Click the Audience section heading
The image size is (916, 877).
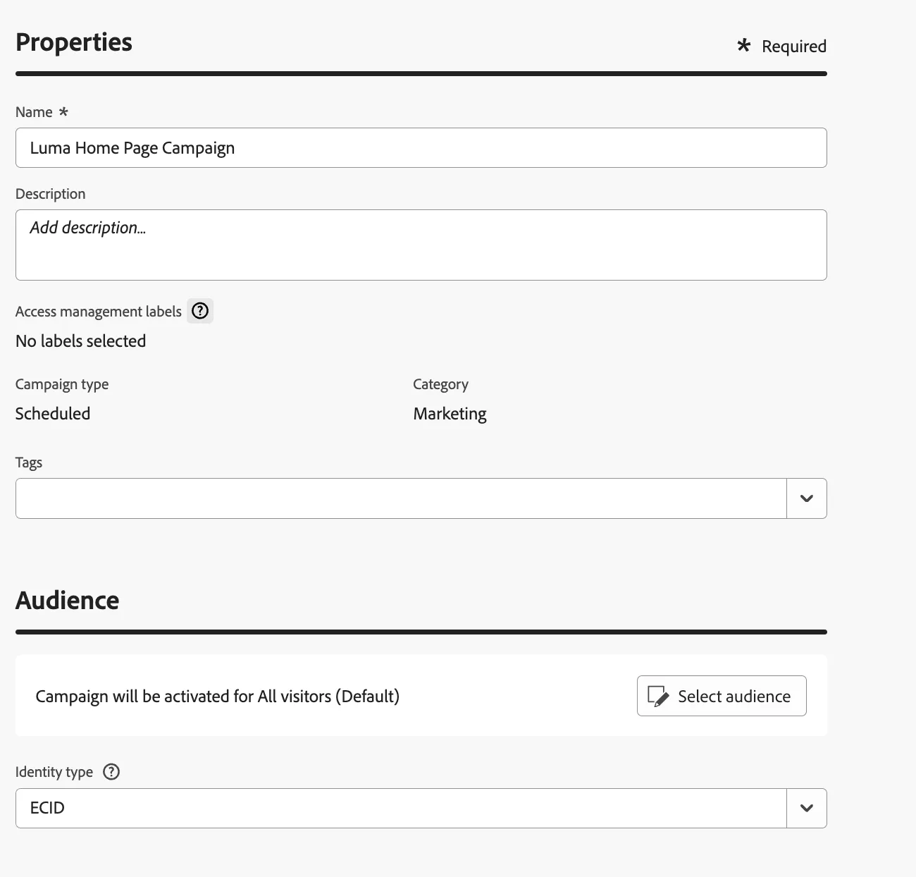68,601
